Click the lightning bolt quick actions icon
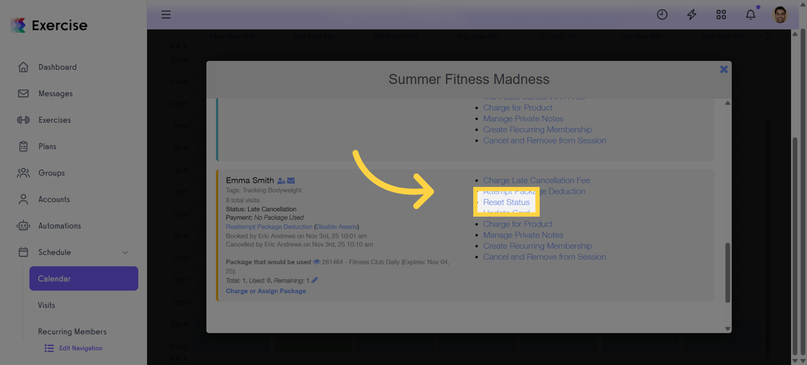Image resolution: width=807 pixels, height=365 pixels. click(692, 15)
